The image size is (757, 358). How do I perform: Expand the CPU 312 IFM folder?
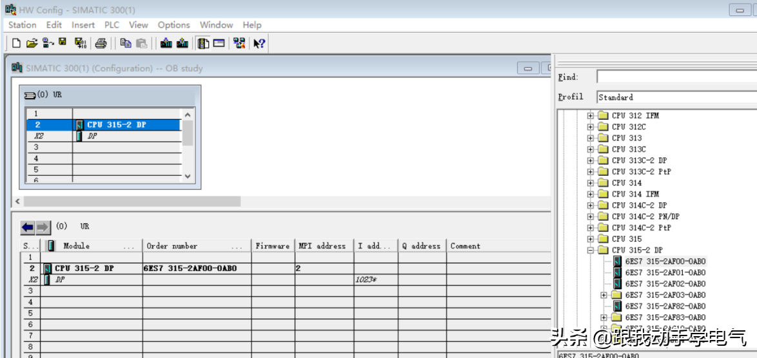(590, 116)
